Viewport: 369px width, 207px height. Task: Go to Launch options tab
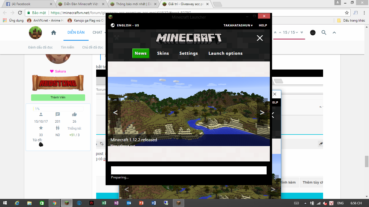click(x=225, y=53)
